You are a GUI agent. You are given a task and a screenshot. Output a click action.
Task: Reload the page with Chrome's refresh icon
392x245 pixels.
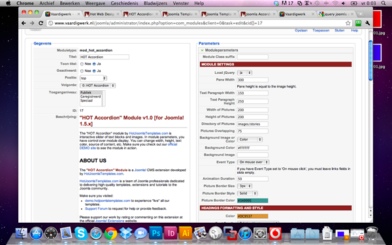point(41,23)
